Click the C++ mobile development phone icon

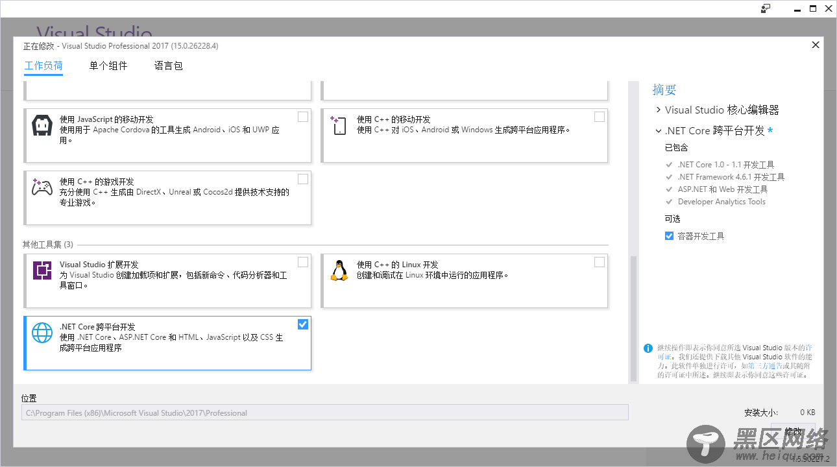pos(339,125)
